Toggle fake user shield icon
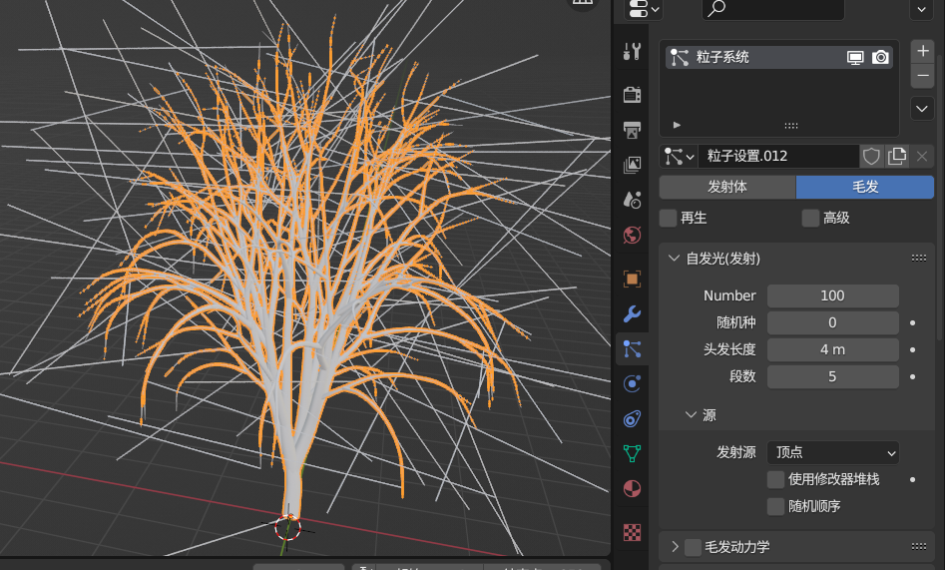Image resolution: width=945 pixels, height=570 pixels. [x=871, y=156]
